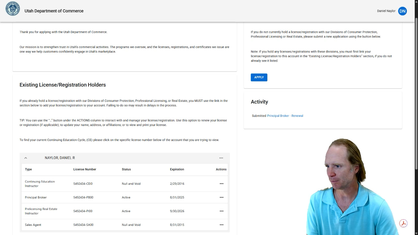Click the red PDF icon in corner

(x=403, y=223)
